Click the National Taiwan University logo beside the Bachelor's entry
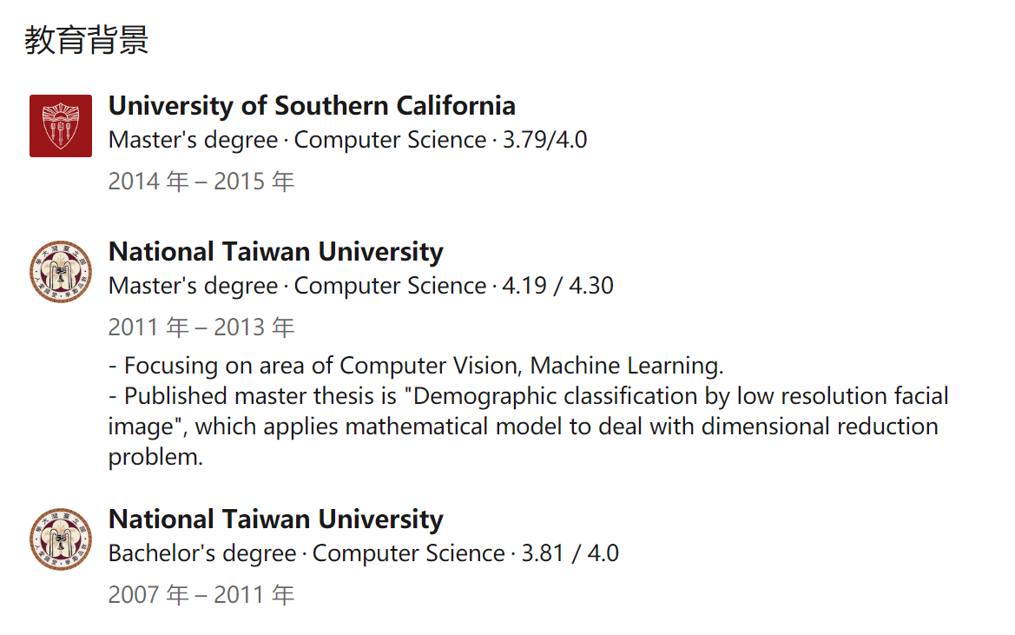1015x635 pixels. (61, 539)
